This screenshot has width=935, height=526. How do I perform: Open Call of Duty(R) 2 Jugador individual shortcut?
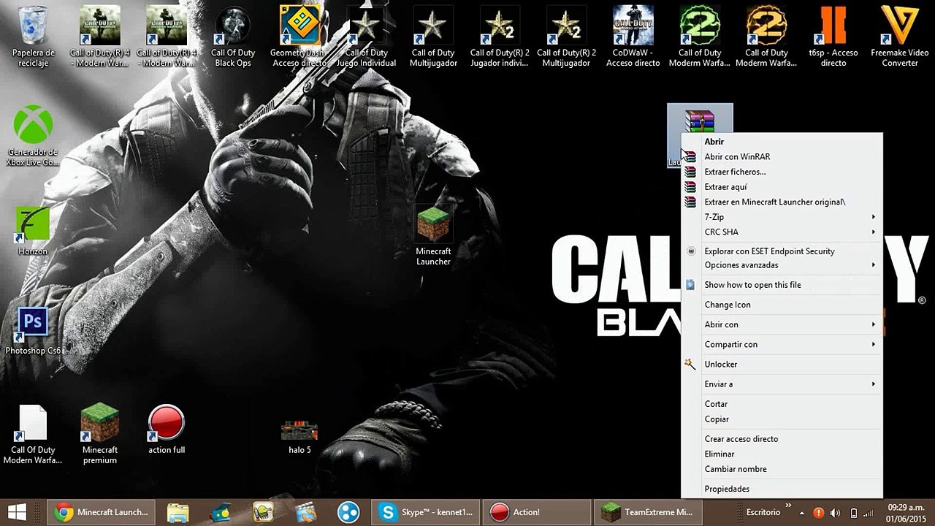click(x=500, y=37)
